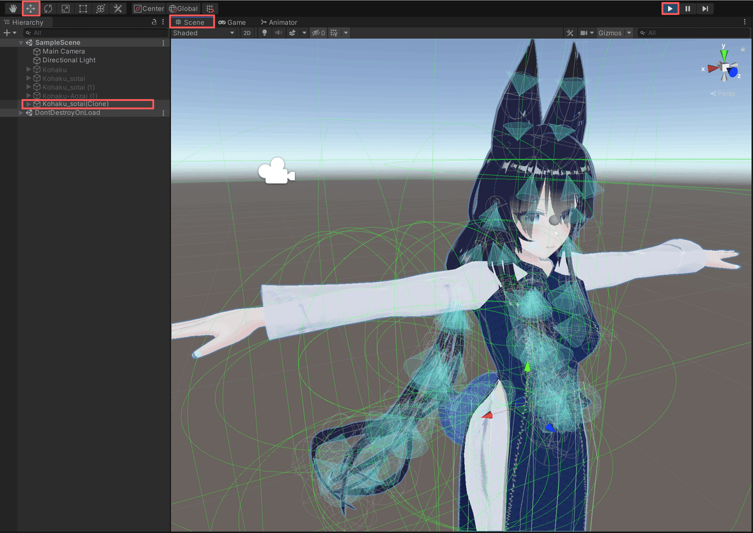Open Scene panel three-dot options menu
This screenshot has height=533, width=753.
pyautogui.click(x=745, y=22)
